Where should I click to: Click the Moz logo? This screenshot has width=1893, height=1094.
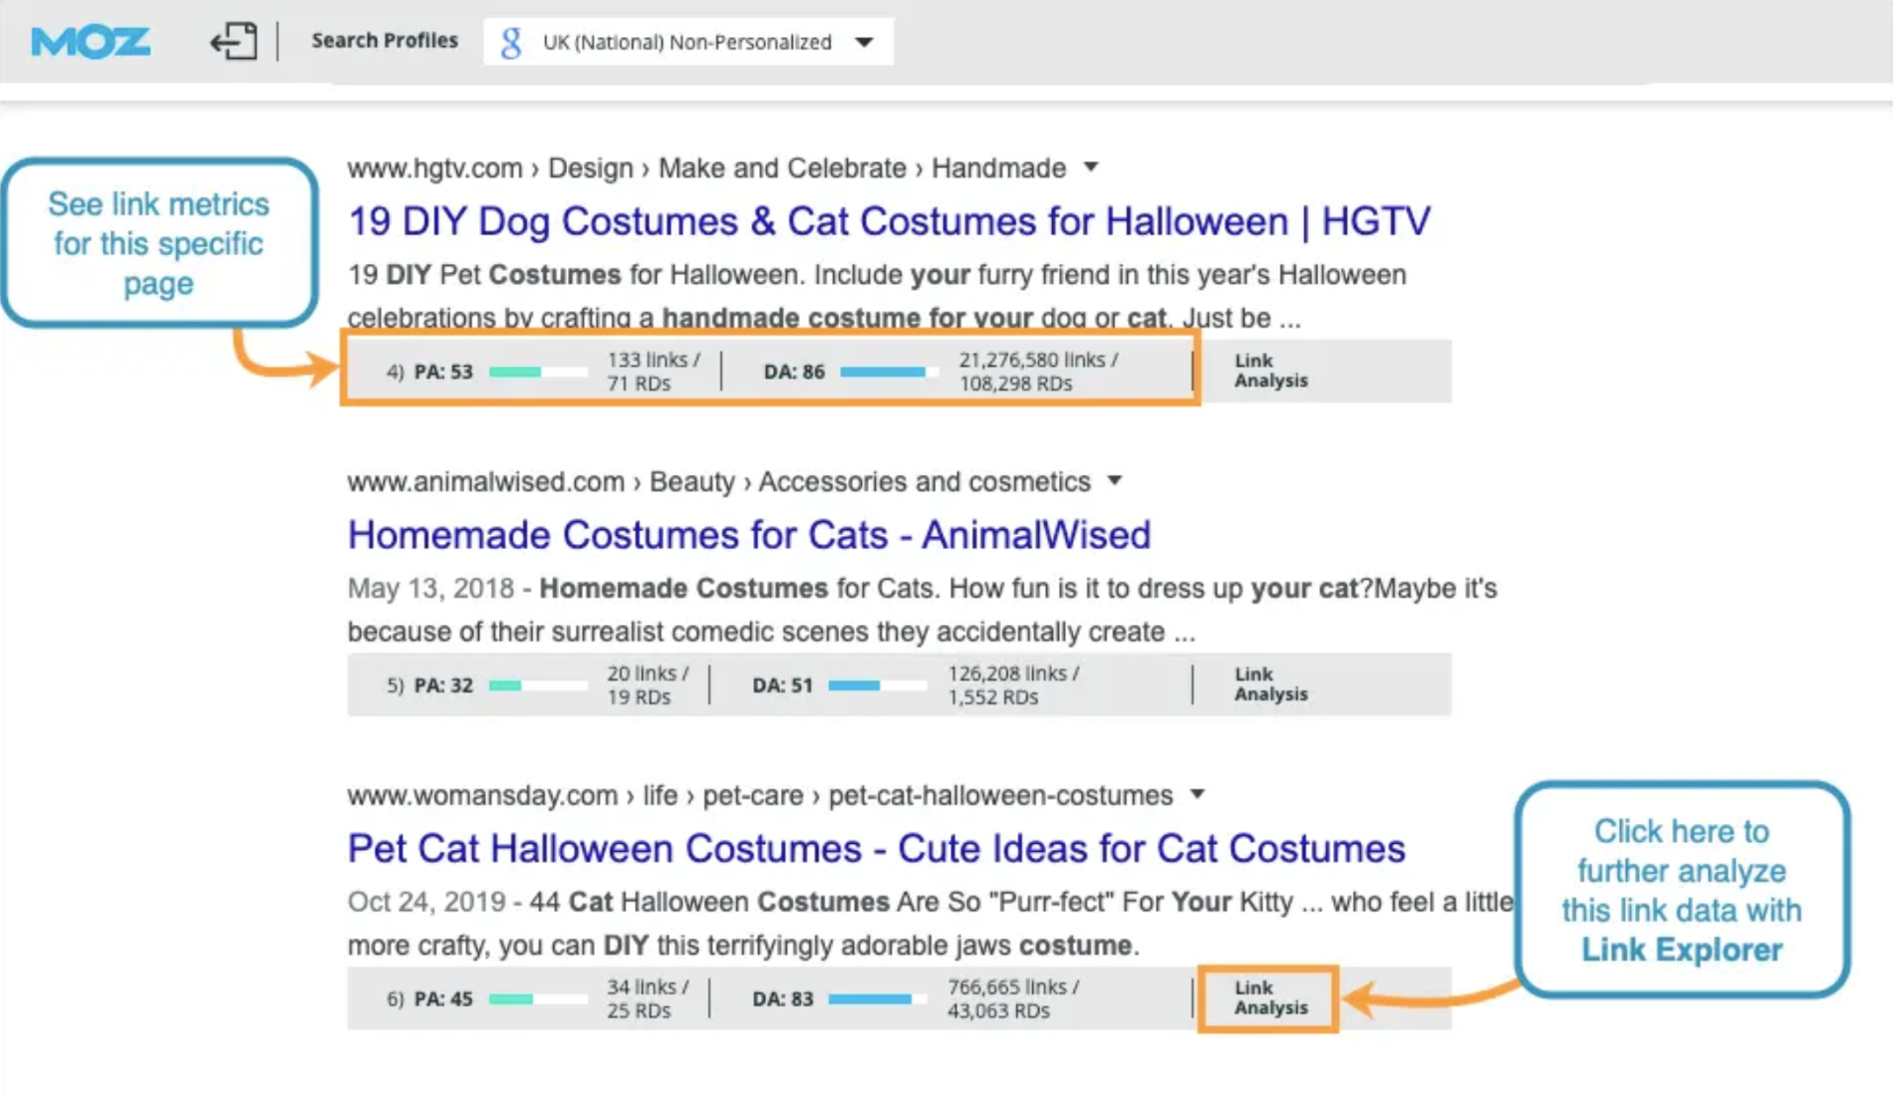(91, 42)
